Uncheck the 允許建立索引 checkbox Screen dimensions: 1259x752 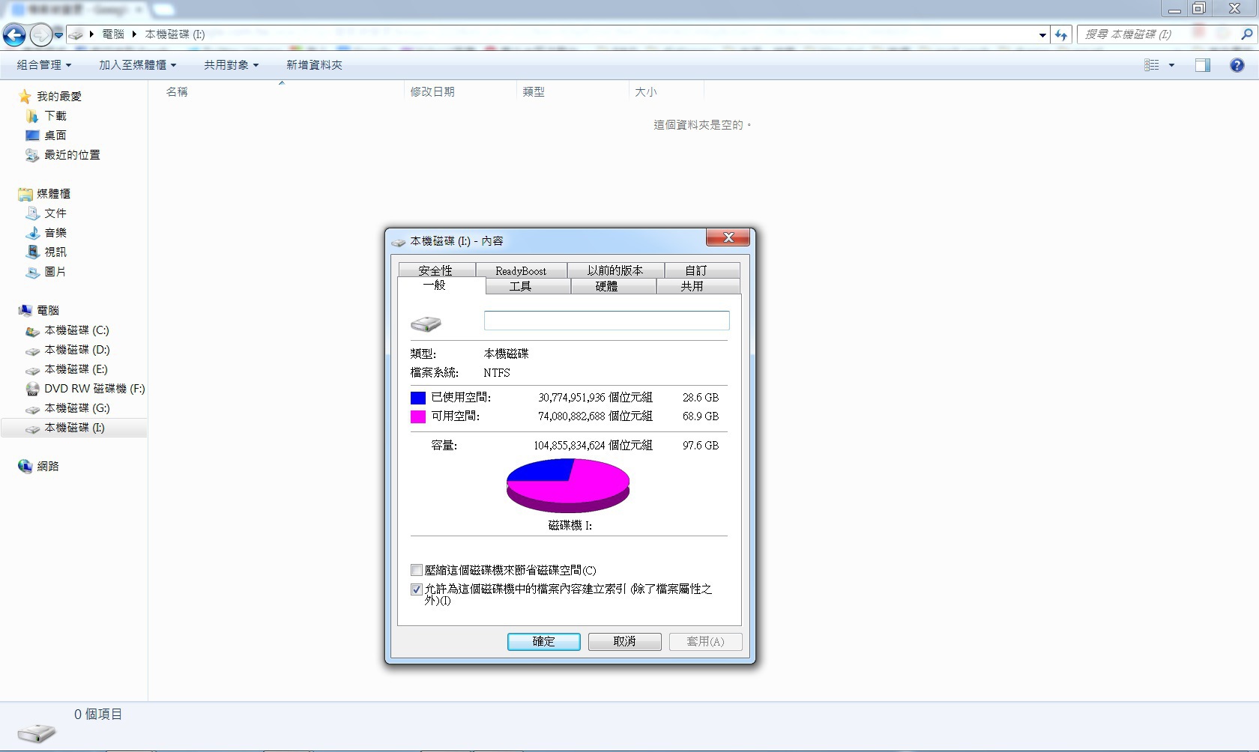(x=417, y=589)
